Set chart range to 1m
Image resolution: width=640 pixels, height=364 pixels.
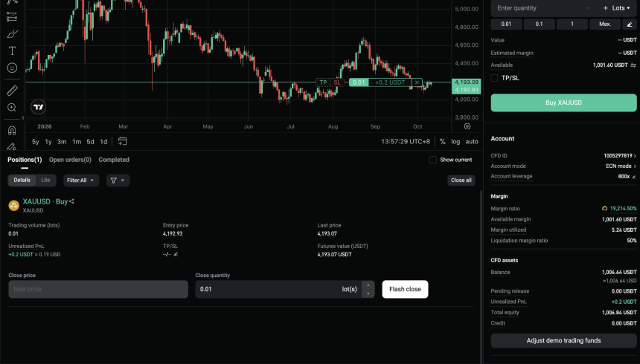click(77, 141)
